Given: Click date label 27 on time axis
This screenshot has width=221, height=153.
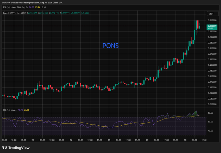Looking at the screenshot, I should pyautogui.click(x=71, y=140).
